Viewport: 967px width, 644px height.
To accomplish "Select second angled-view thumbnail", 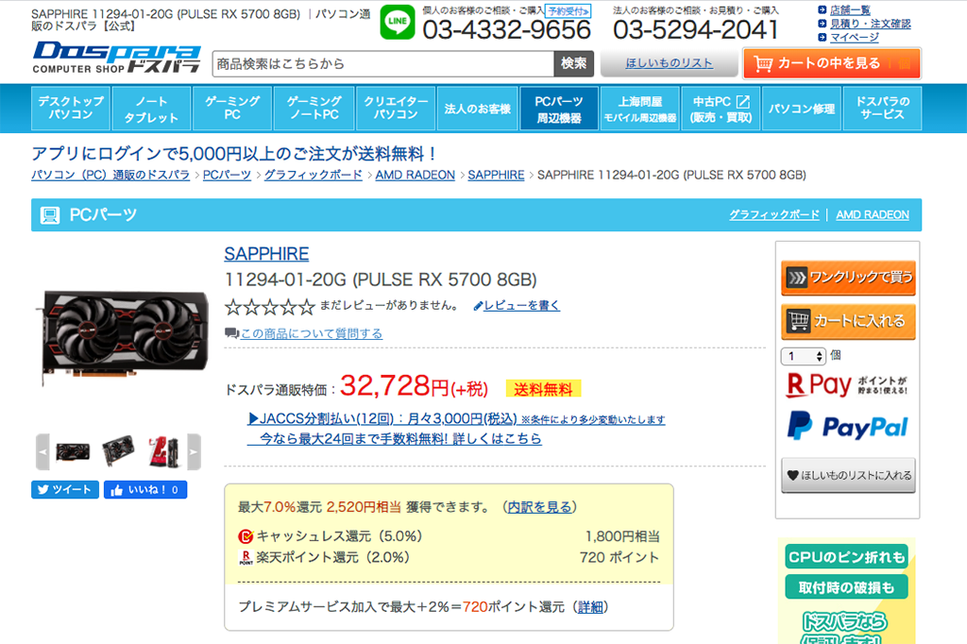I will pyautogui.click(x=118, y=451).
